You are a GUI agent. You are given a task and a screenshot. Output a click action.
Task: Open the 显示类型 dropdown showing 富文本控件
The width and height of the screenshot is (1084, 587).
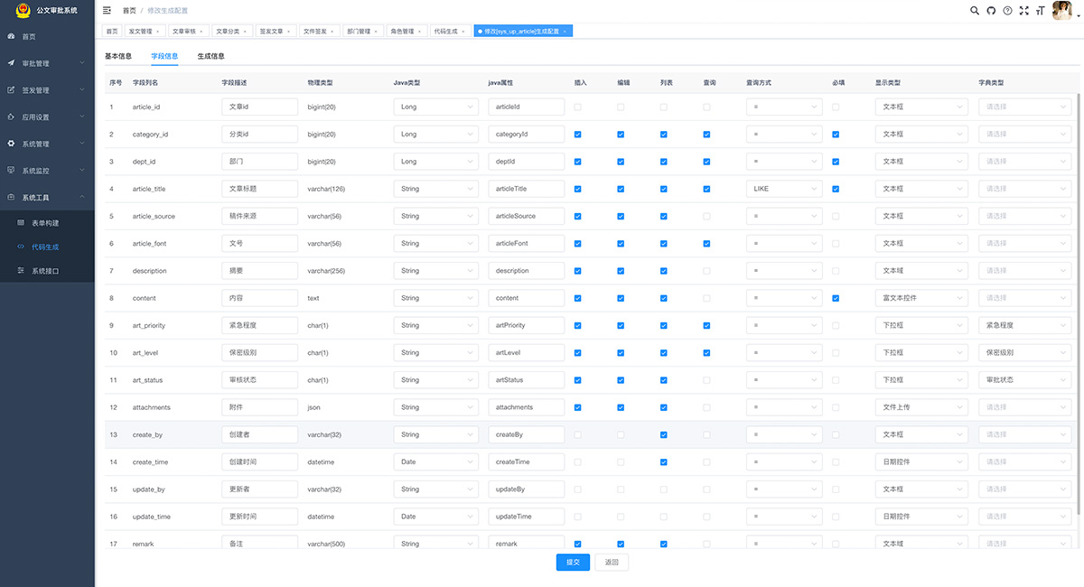920,298
